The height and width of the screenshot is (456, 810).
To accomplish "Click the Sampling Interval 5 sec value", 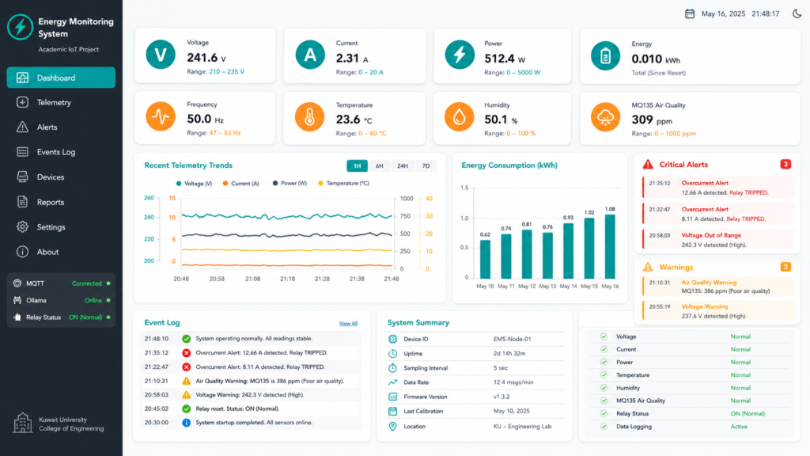I will coord(501,368).
